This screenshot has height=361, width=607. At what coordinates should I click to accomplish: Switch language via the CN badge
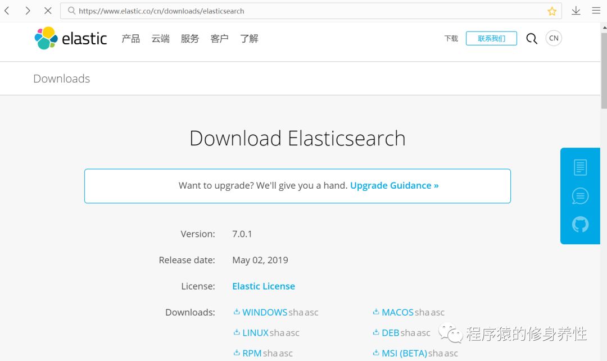(554, 38)
